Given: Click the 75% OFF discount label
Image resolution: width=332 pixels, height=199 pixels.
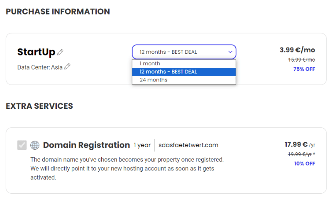Looking at the screenshot, I should (304, 69).
